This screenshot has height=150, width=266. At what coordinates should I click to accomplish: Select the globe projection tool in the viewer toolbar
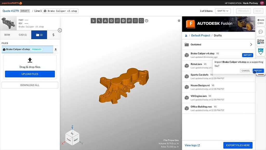[123, 21]
